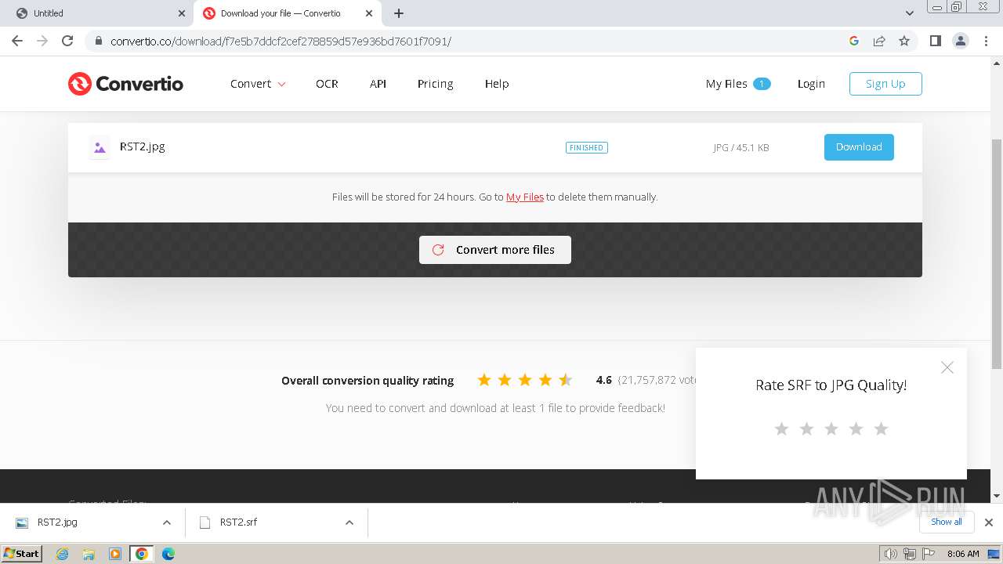Rate quality one star
1003x564 pixels.
(781, 428)
